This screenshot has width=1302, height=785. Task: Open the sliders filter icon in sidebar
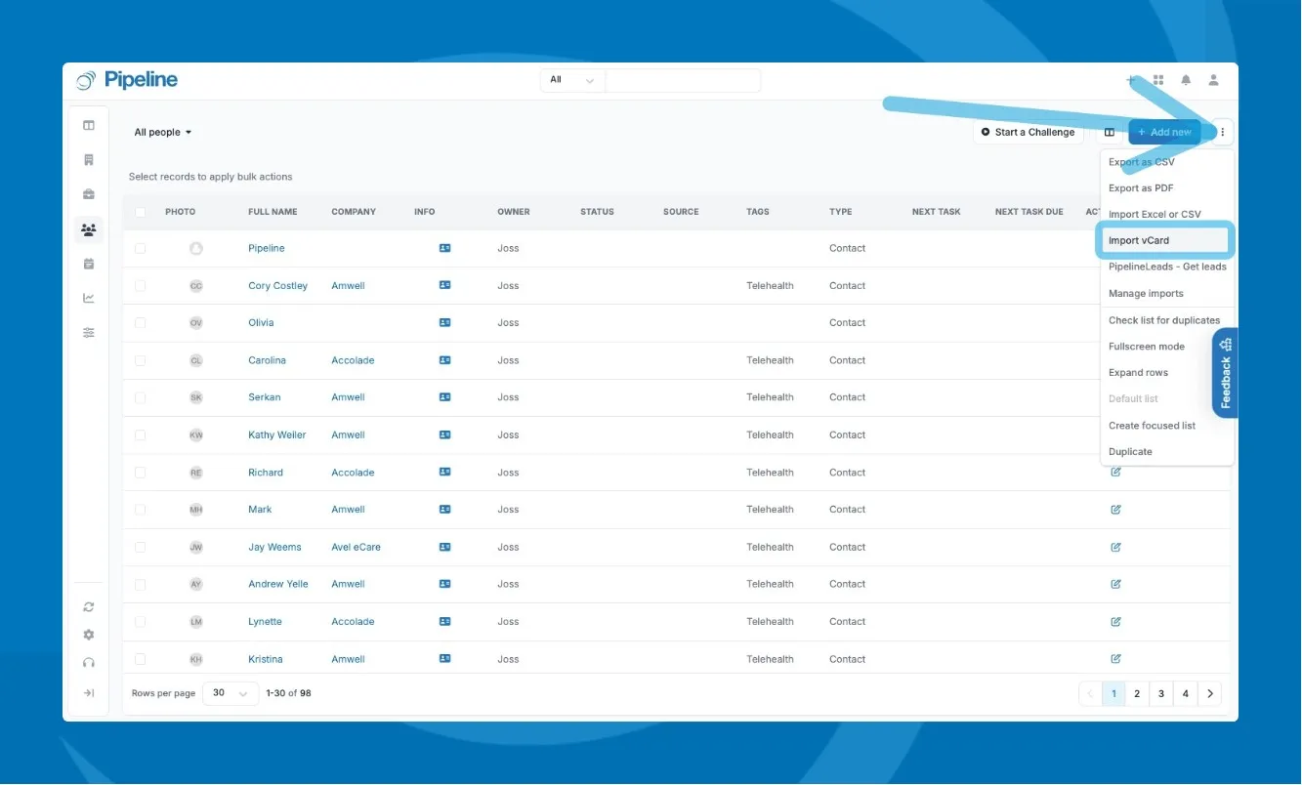(89, 333)
